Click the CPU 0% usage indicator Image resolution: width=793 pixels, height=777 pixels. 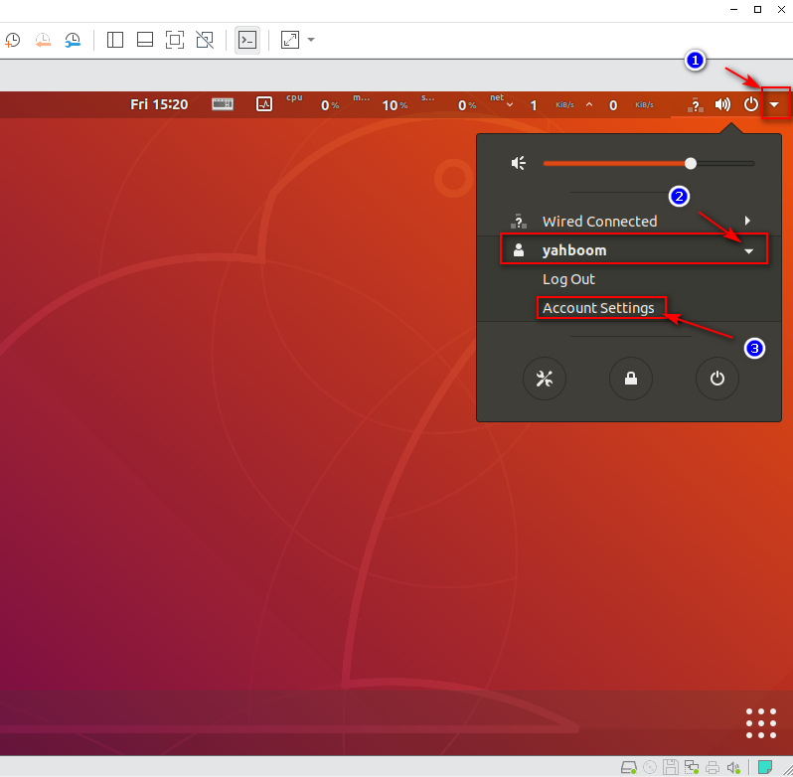312,102
